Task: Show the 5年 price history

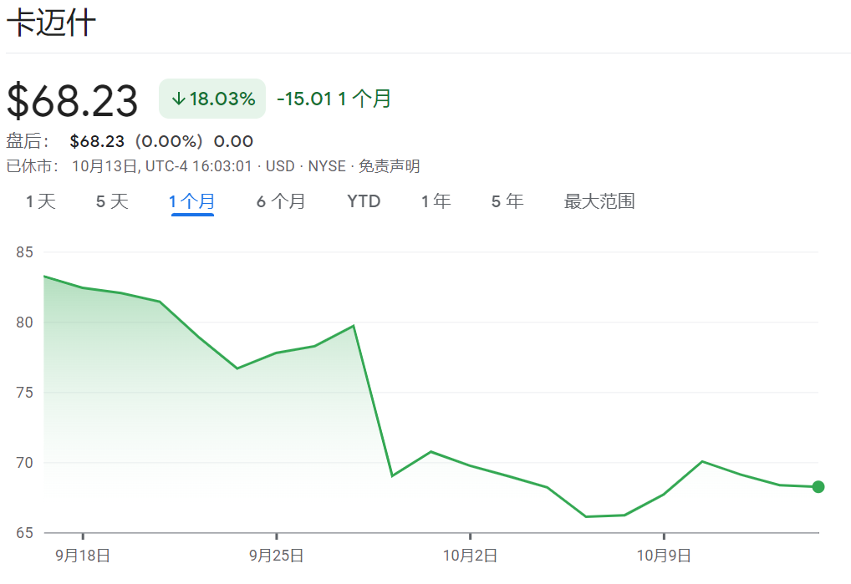Action: click(507, 201)
